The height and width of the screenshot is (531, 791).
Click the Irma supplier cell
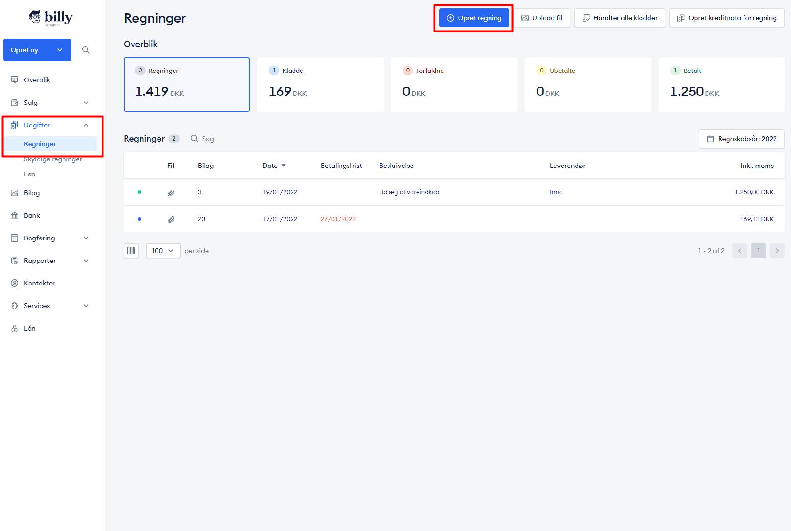pos(556,192)
